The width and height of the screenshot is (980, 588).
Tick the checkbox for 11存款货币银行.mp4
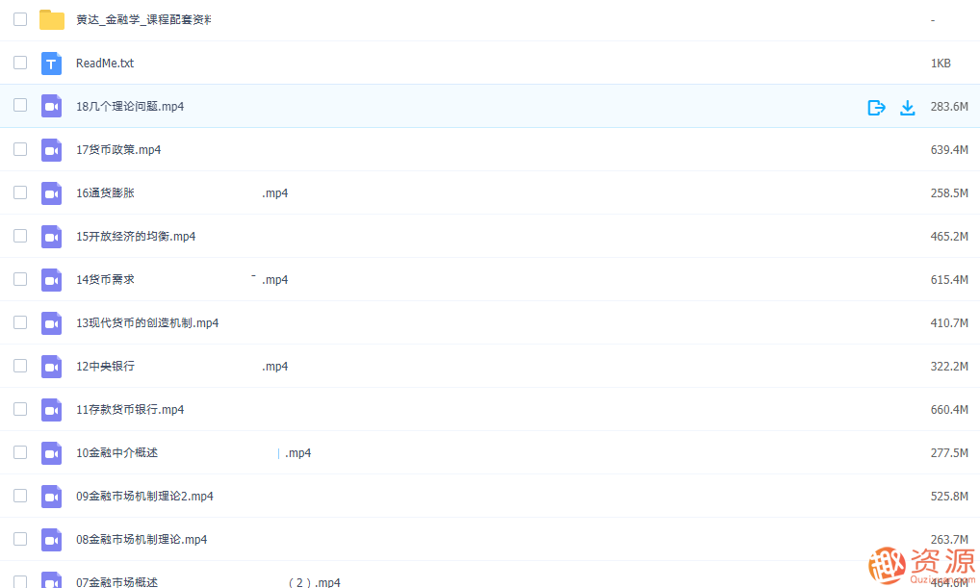pyautogui.click(x=20, y=409)
